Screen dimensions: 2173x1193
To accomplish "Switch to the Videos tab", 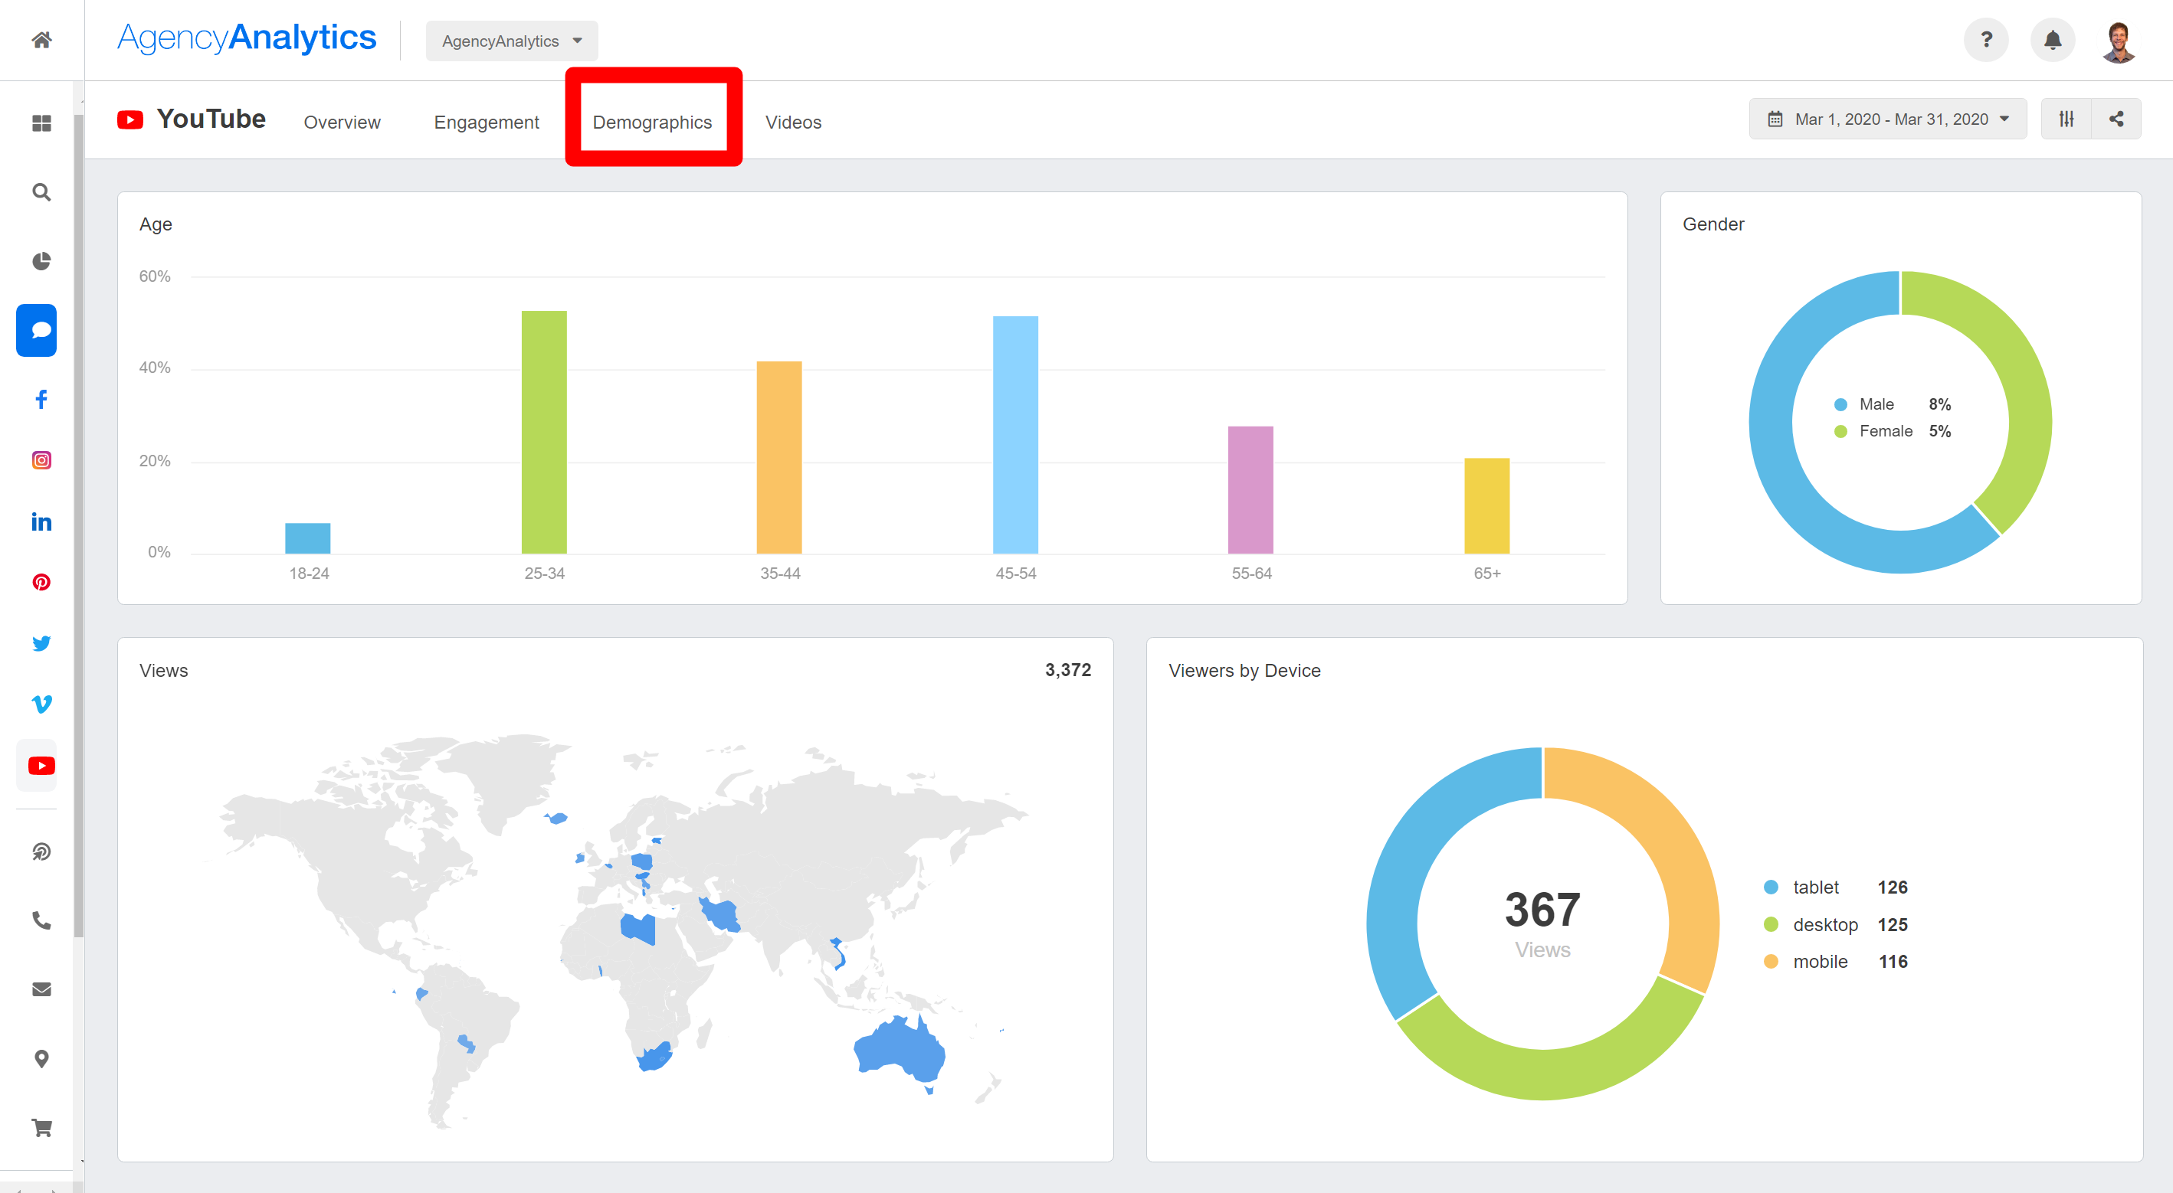I will pyautogui.click(x=793, y=123).
